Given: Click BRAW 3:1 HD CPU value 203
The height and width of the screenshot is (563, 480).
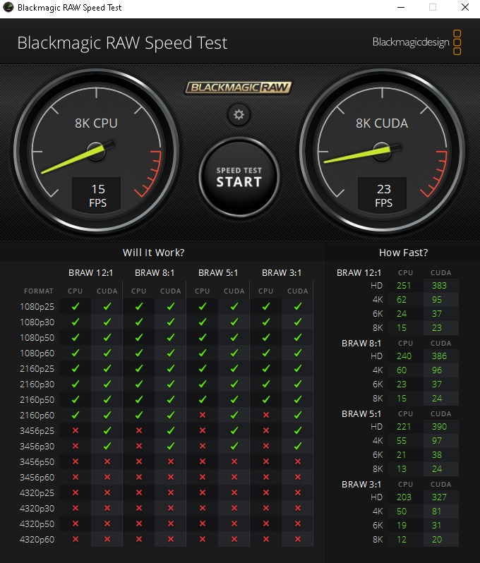Looking at the screenshot, I should click(x=404, y=497).
